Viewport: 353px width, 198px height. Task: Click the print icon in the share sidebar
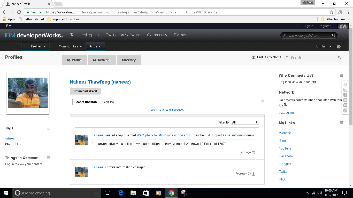point(345,85)
